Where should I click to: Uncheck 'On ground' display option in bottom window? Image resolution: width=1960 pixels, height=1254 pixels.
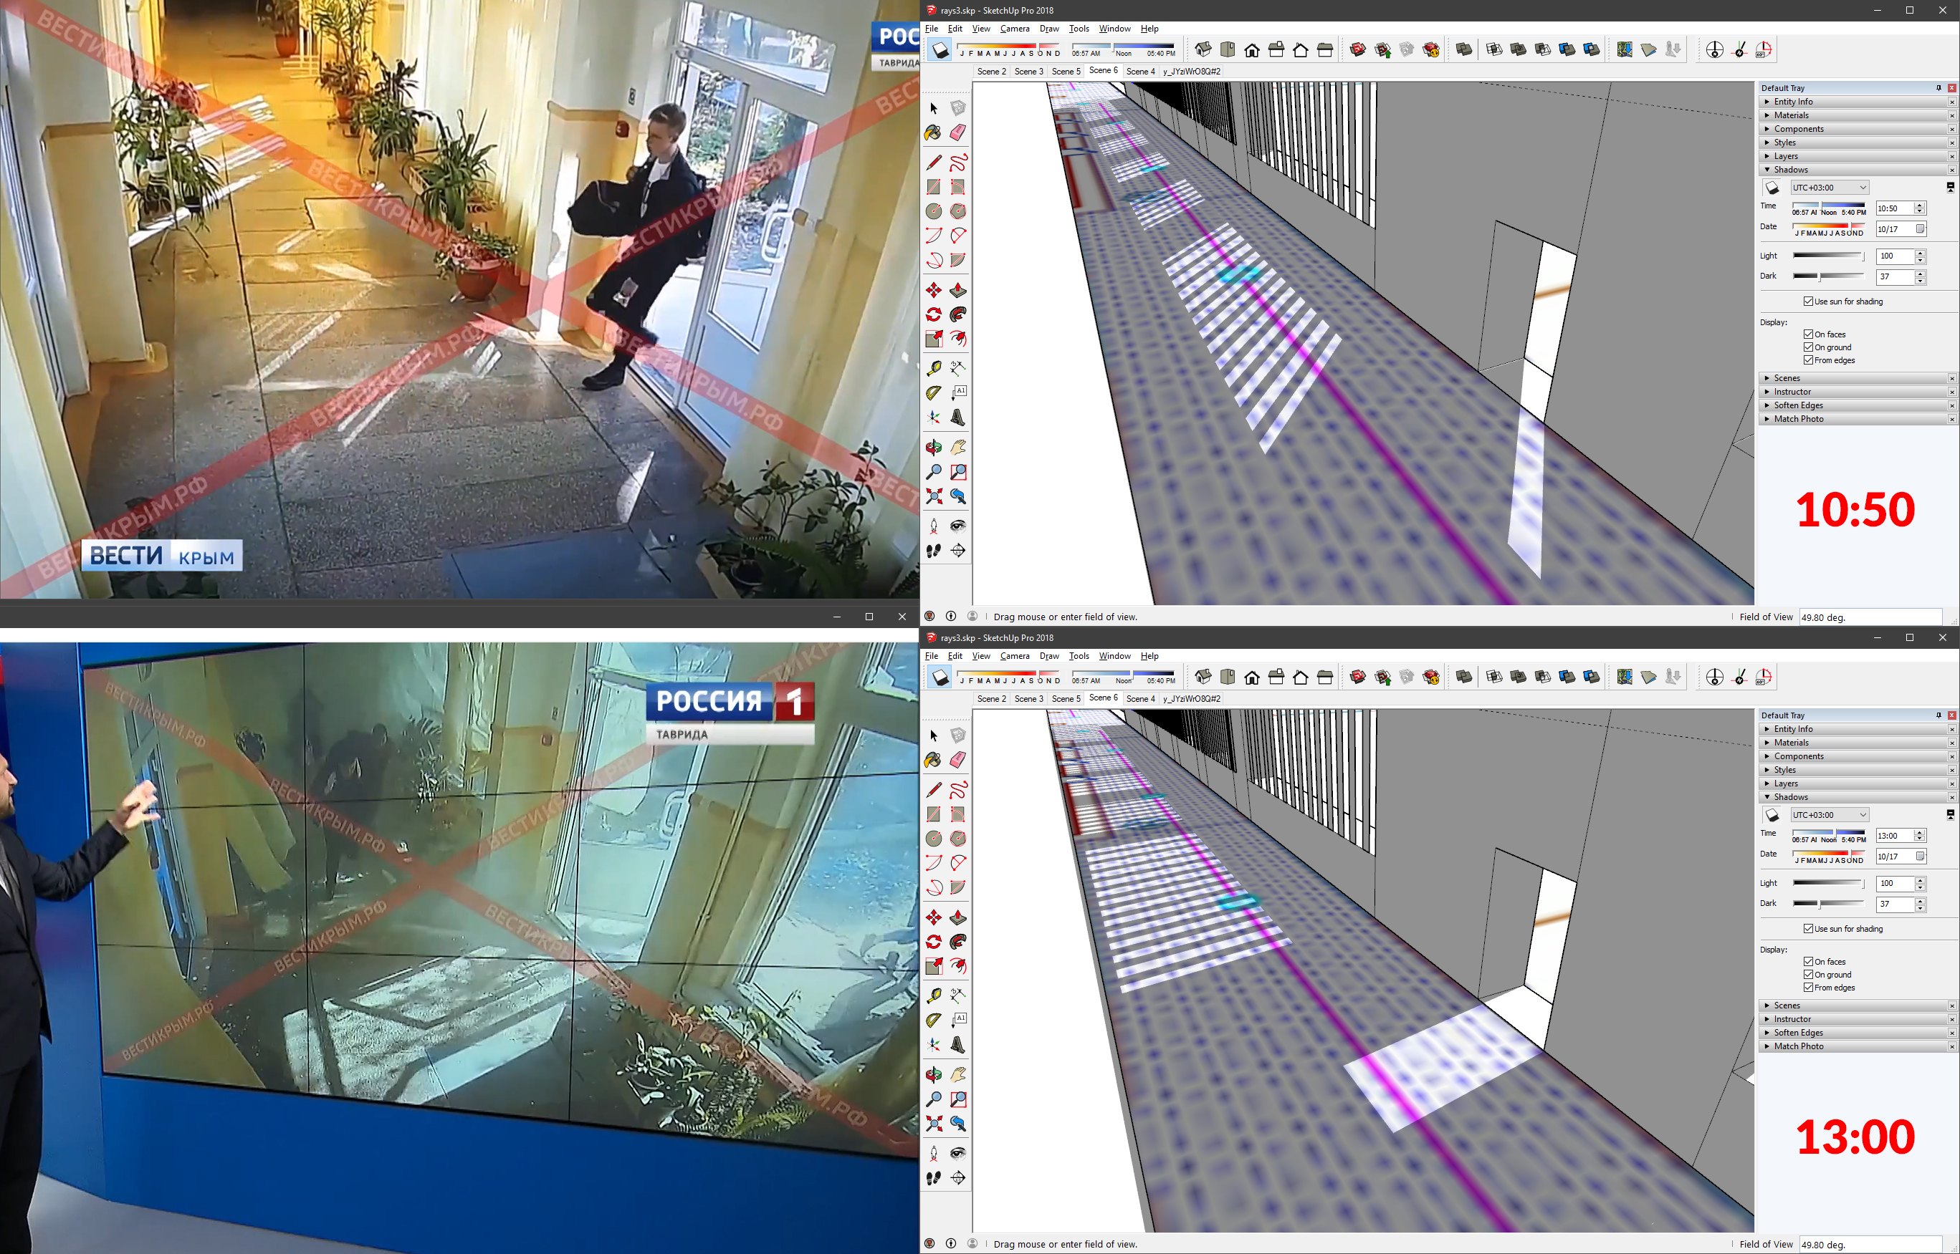(1807, 975)
